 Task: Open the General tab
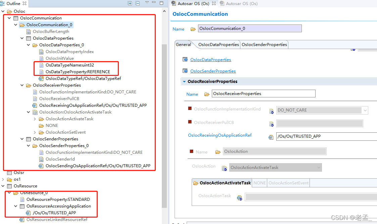tap(183, 45)
